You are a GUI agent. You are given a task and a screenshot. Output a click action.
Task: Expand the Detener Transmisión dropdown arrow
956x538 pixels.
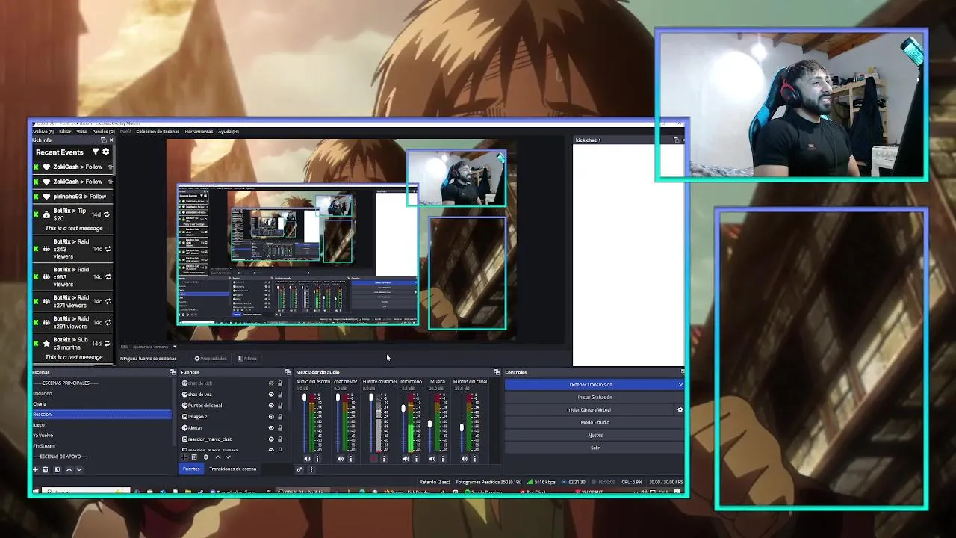[680, 384]
